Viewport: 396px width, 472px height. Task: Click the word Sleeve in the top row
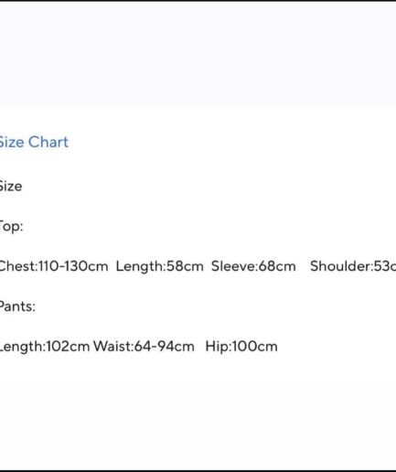(x=233, y=266)
